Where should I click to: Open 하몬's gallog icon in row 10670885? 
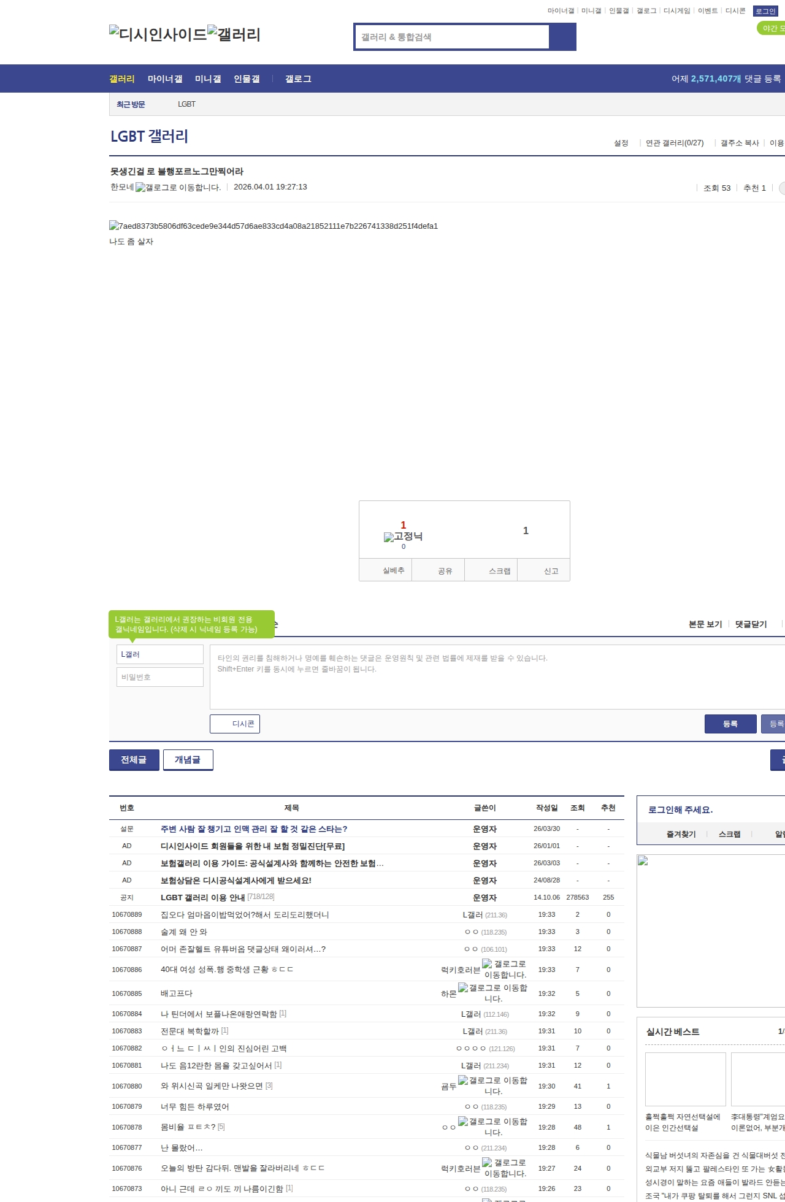pos(492,993)
